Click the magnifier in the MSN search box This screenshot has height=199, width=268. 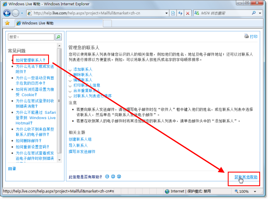pos(254,13)
